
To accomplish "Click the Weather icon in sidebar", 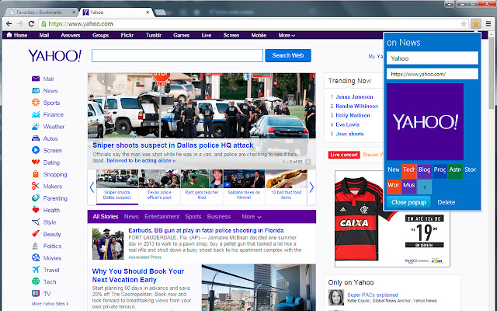I will [x=36, y=126].
